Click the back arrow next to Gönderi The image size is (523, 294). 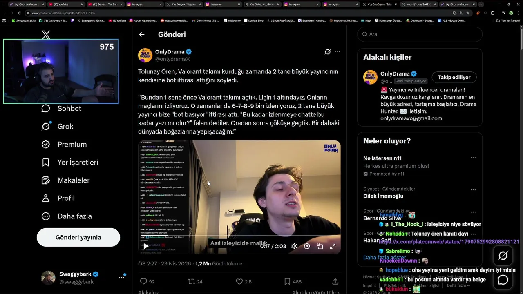[142, 35]
